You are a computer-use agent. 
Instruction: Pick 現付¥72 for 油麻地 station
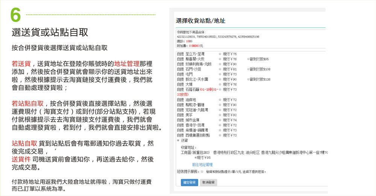tap(220, 100)
